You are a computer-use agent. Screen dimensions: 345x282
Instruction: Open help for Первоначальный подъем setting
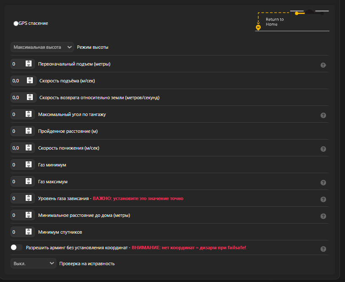(x=323, y=65)
